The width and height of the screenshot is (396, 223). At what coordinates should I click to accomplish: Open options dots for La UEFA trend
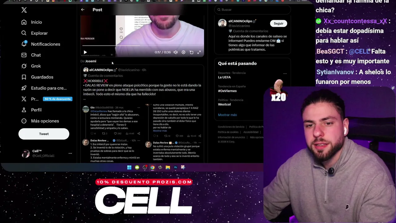(285, 73)
